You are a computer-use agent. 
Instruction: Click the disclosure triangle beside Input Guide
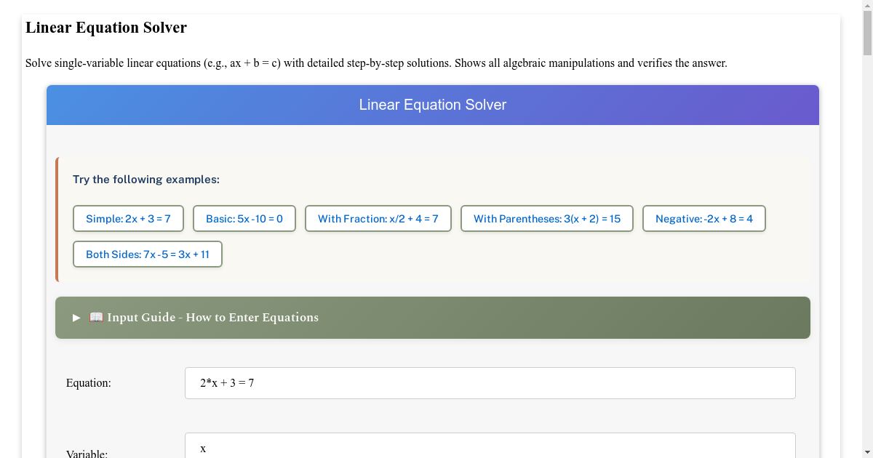click(x=76, y=318)
